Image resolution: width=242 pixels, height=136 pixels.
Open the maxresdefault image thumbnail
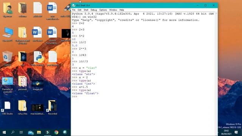(37, 109)
